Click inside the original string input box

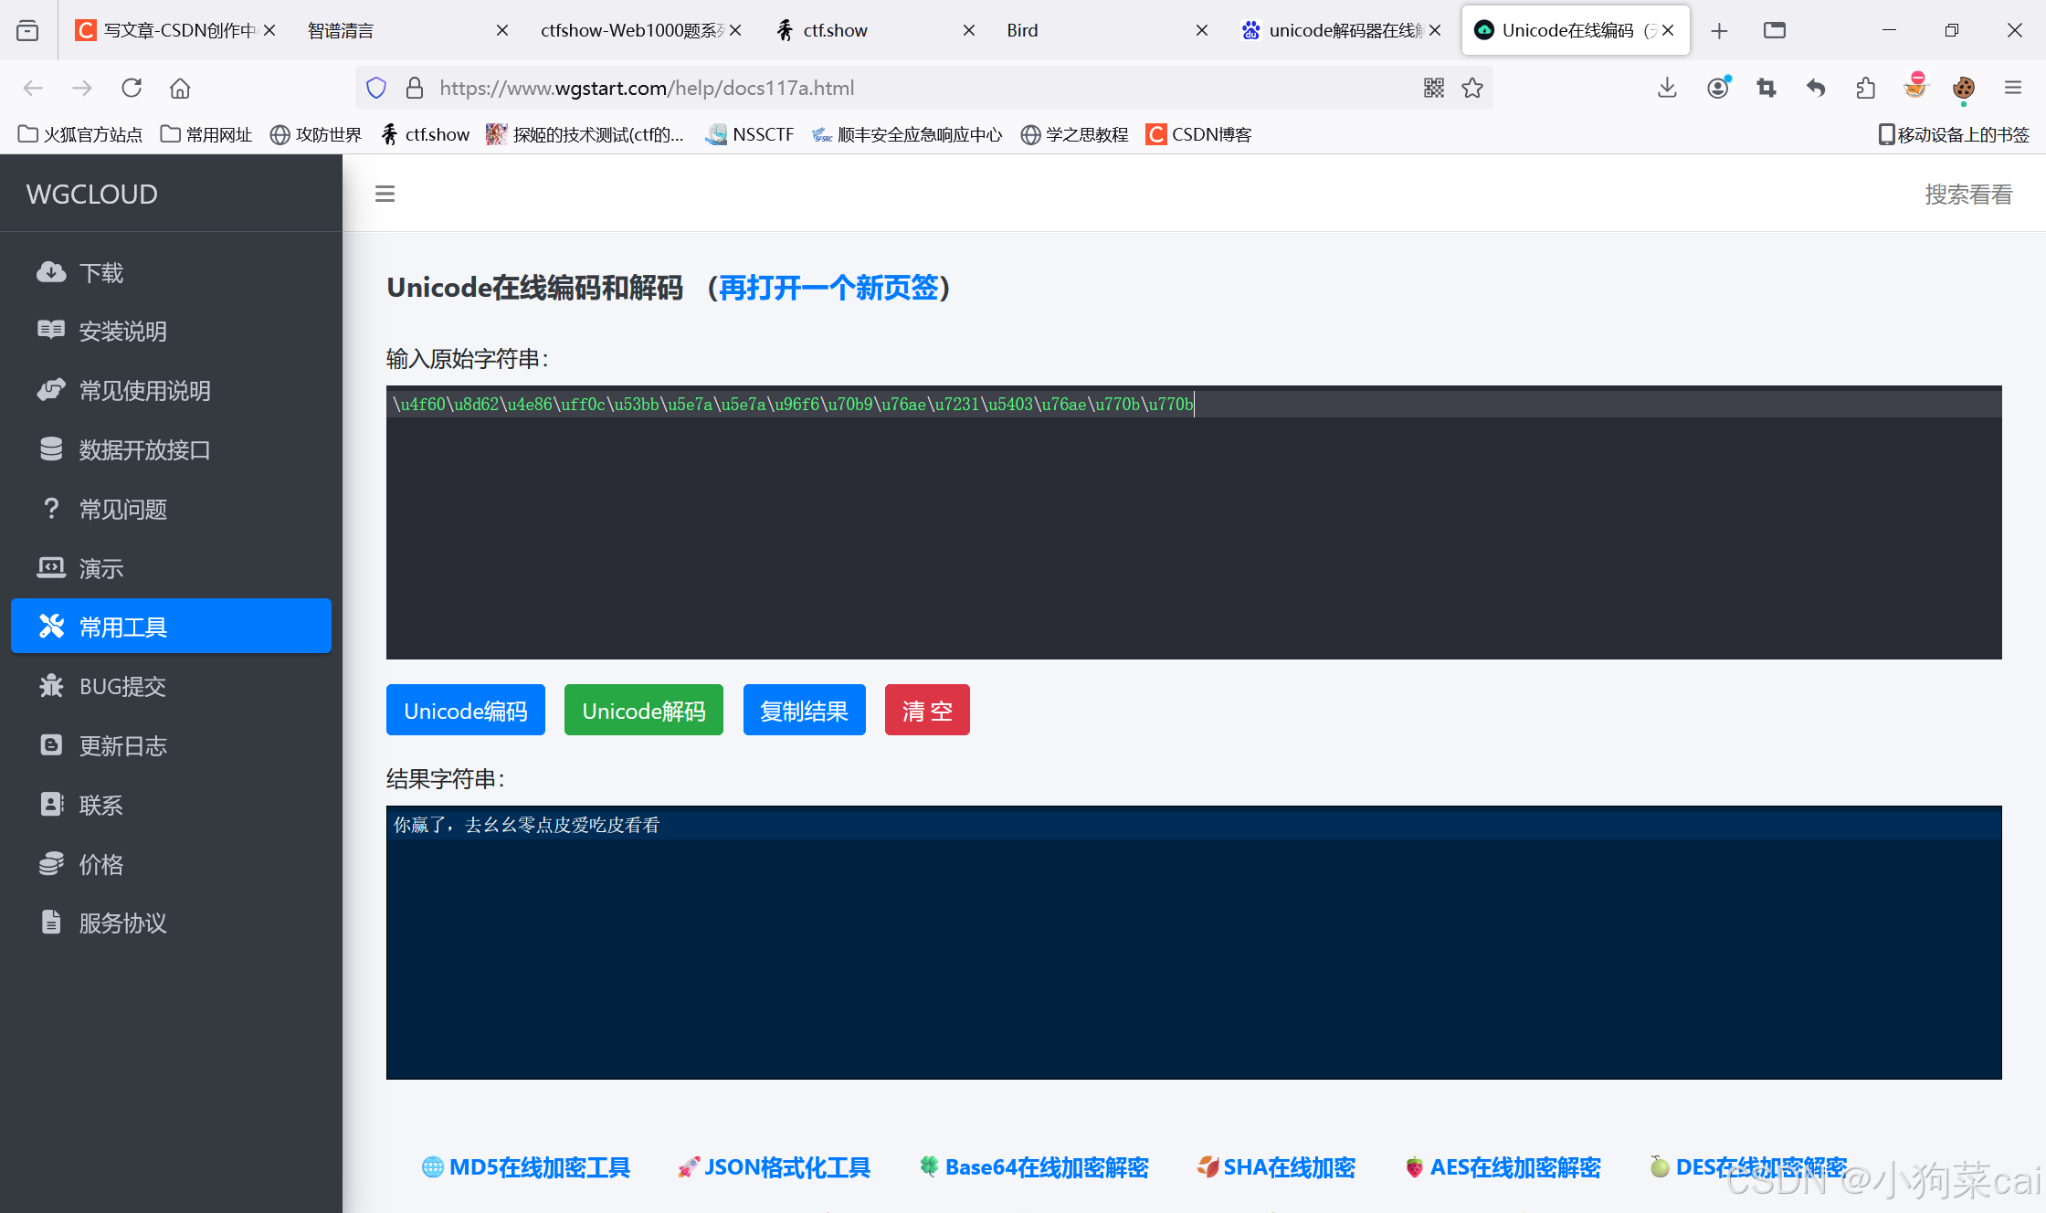point(1193,530)
